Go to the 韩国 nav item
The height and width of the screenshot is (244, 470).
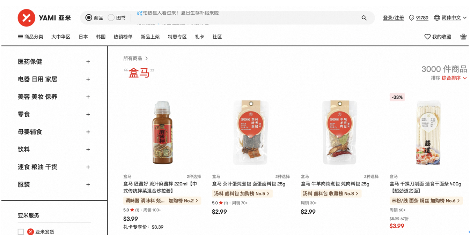(101, 37)
